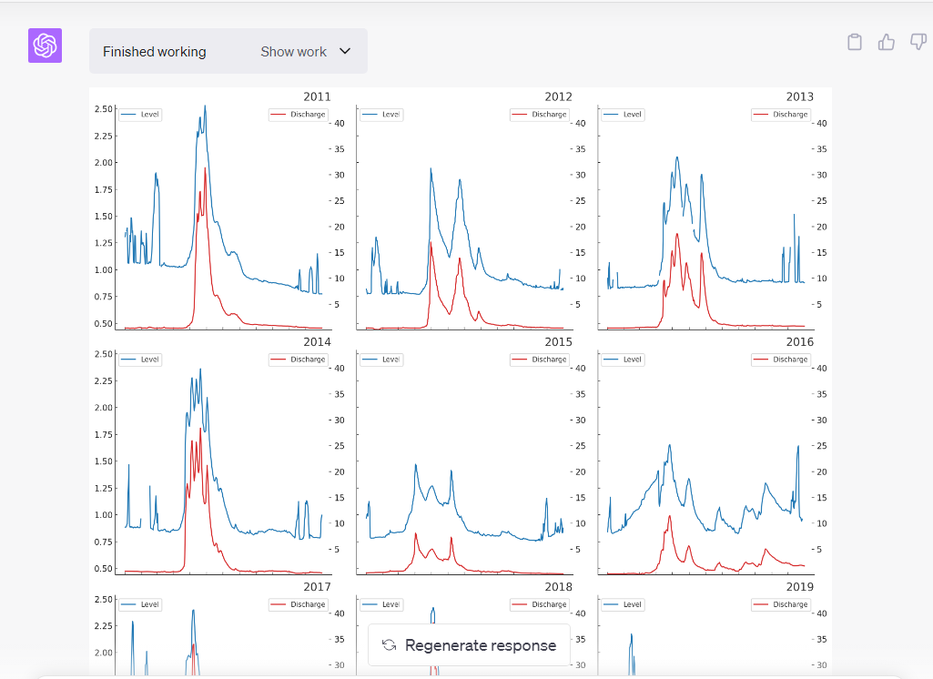Copy the response with the clipboard icon

coord(854,42)
